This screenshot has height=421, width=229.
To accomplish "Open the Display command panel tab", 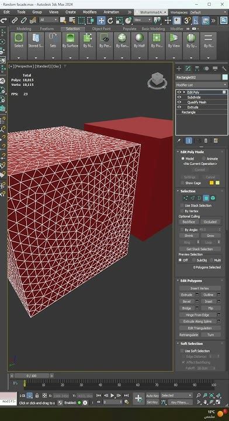I will 215,69.
